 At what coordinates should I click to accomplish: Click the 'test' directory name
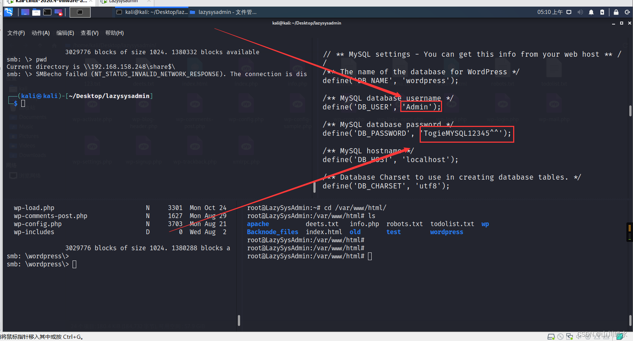click(394, 232)
